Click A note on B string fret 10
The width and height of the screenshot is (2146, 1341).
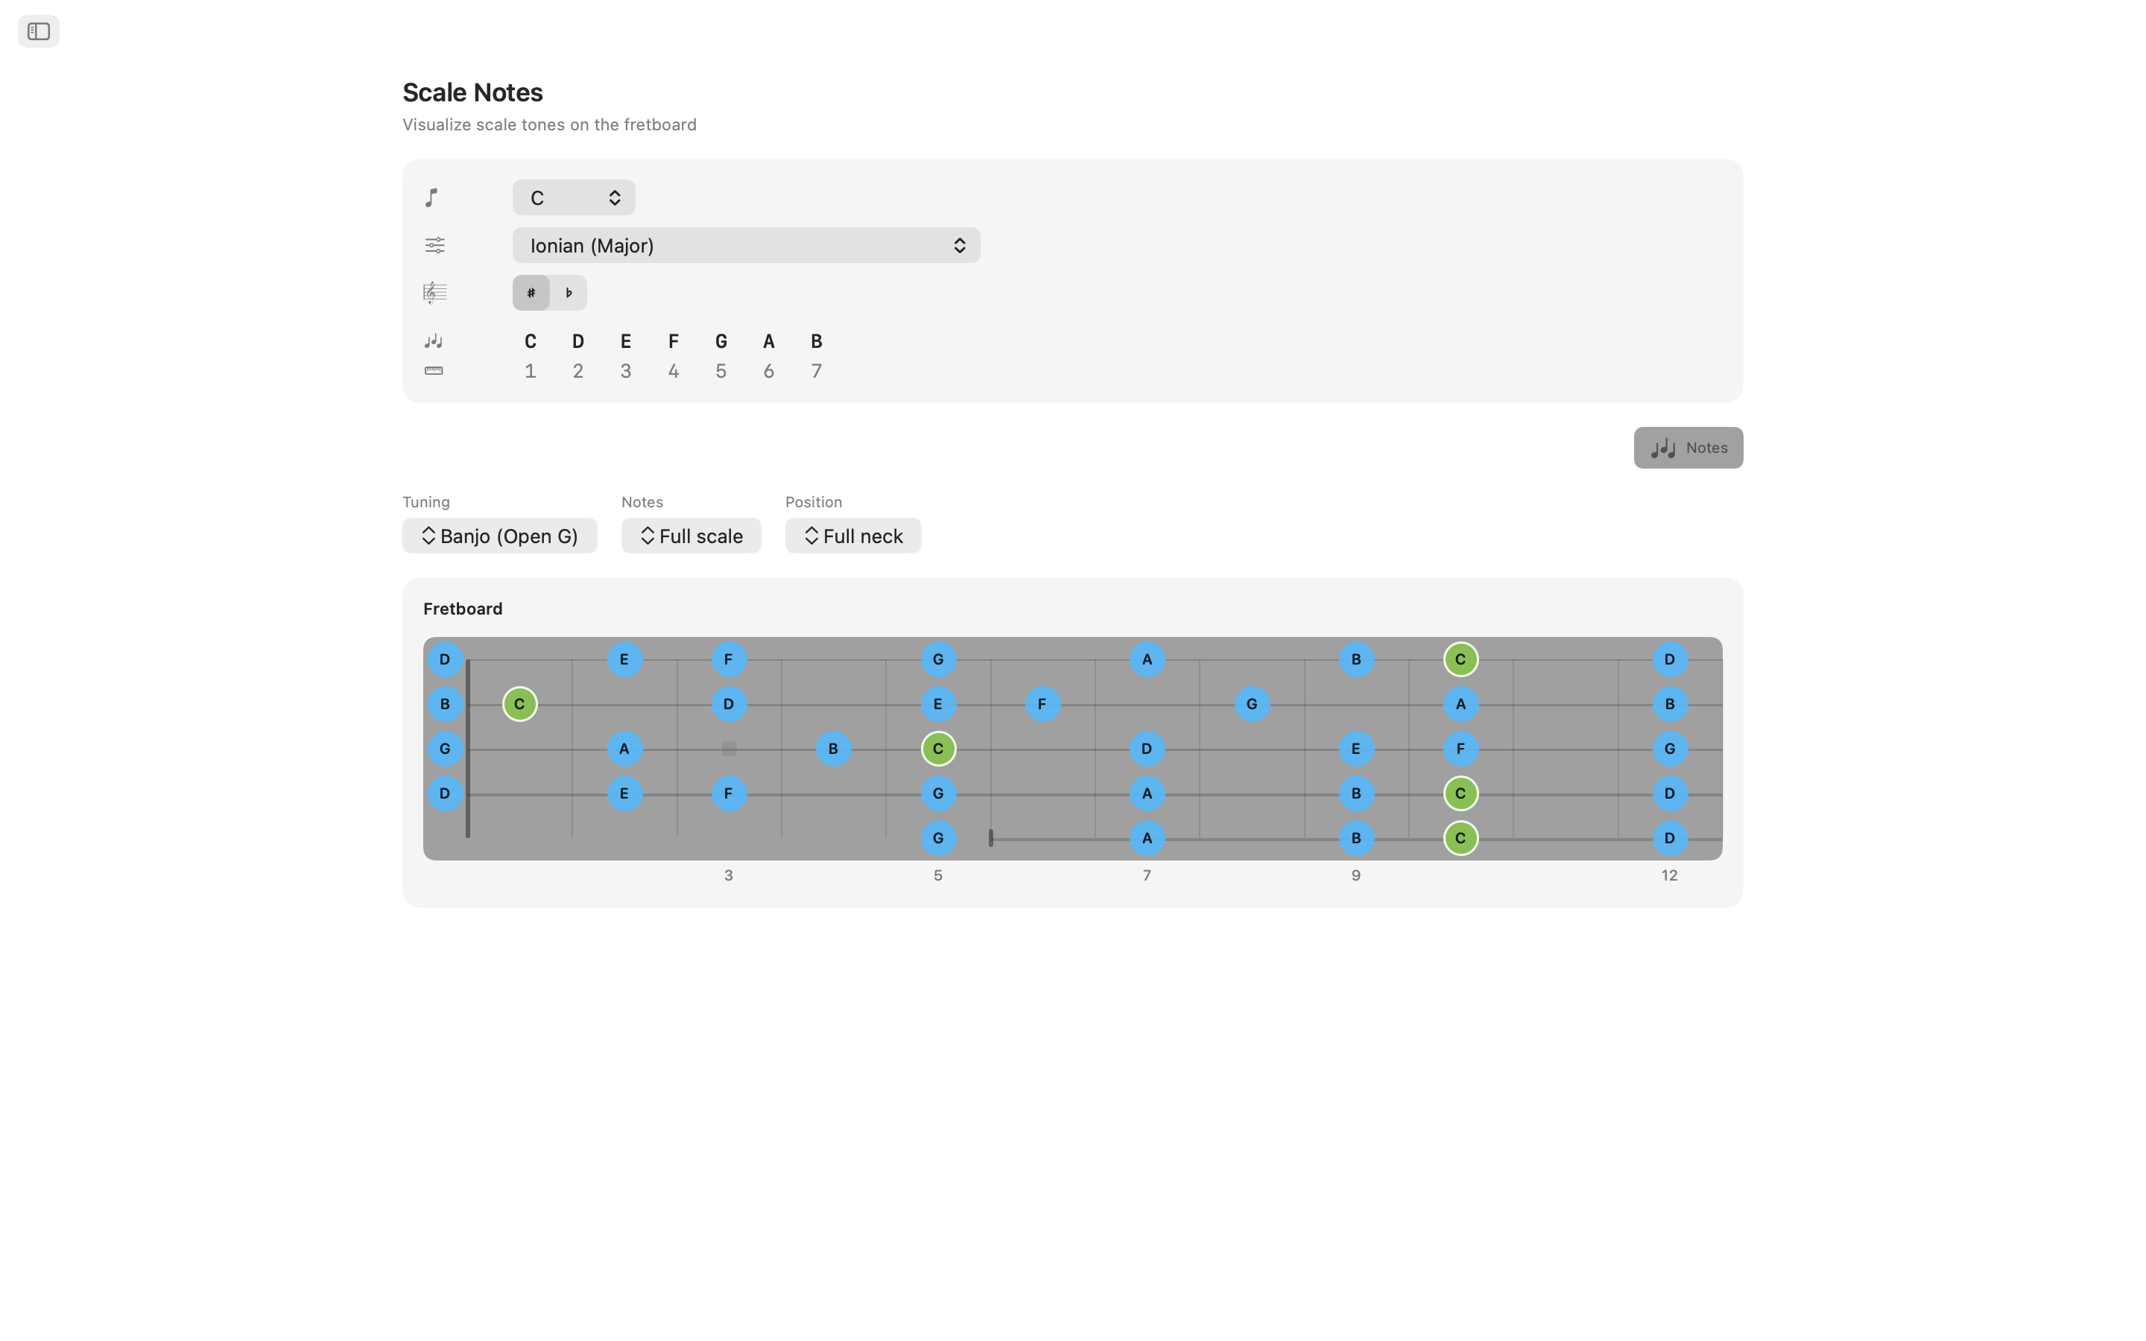[x=1460, y=704]
